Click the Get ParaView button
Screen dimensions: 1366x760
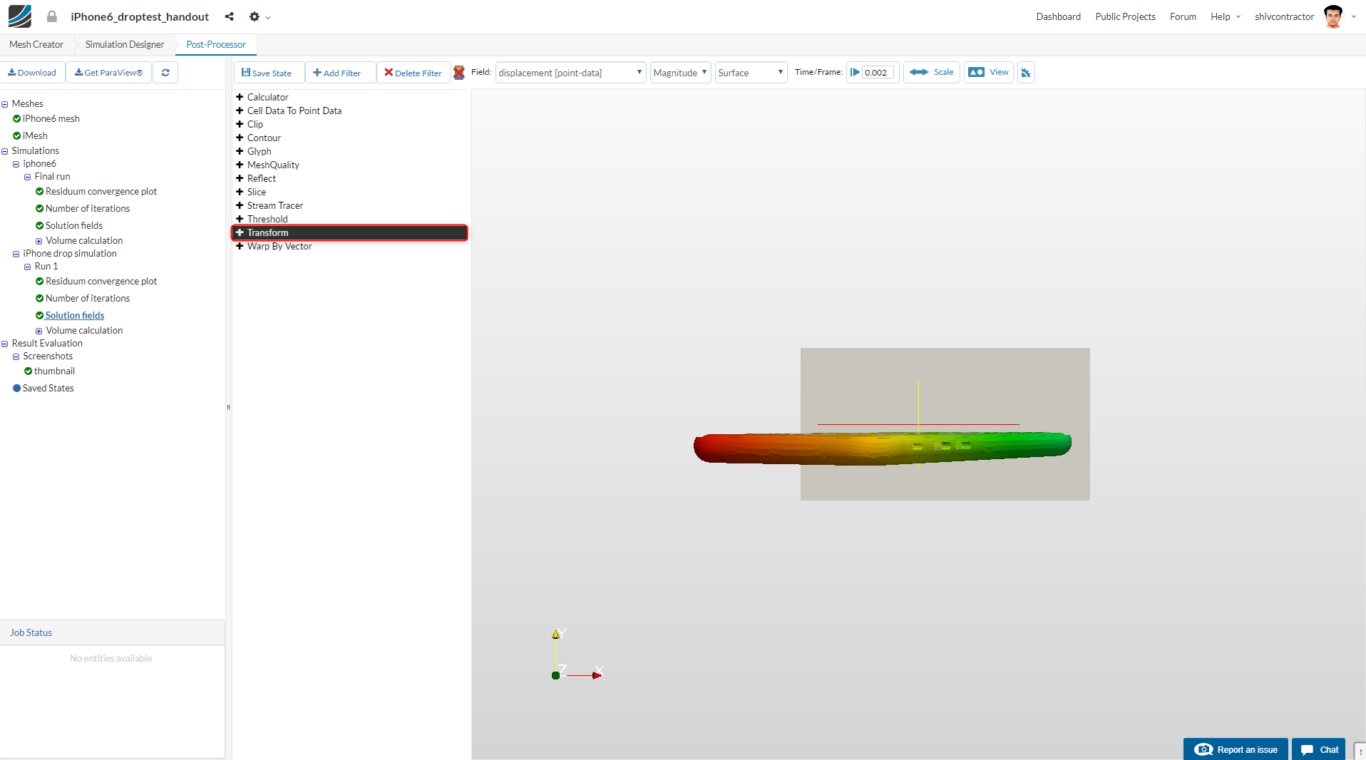108,73
